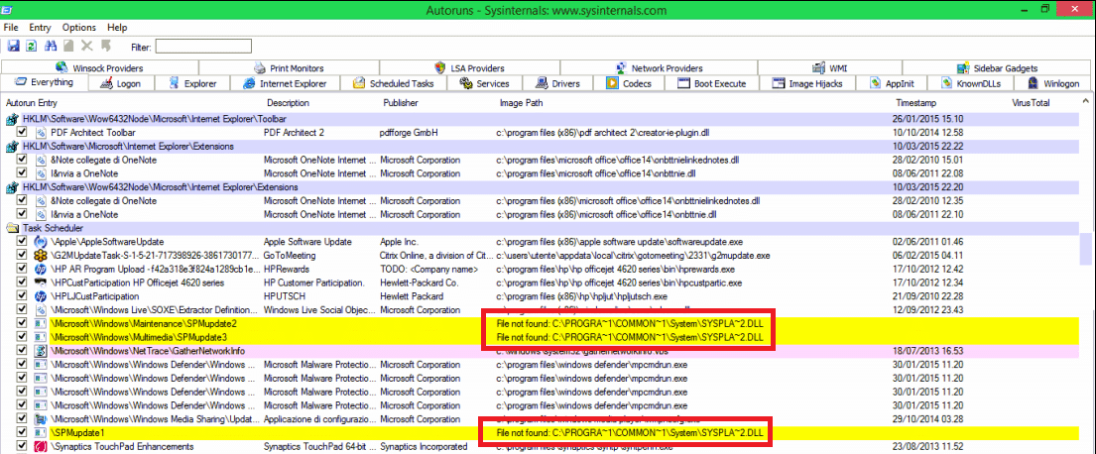Viewport: 1096px width, 454px height.
Task: Click the Jump to Entry toolbar icon
Action: [105, 47]
